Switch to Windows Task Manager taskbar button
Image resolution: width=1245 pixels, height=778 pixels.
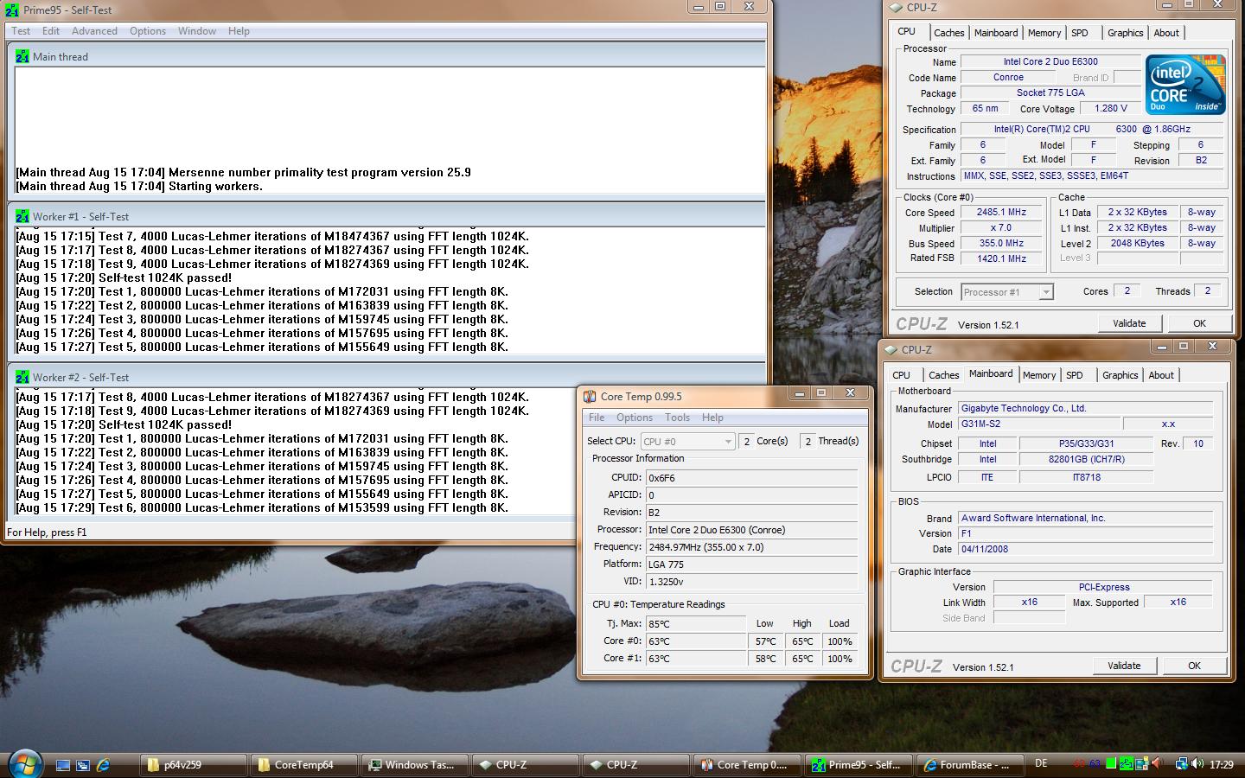pos(415,765)
